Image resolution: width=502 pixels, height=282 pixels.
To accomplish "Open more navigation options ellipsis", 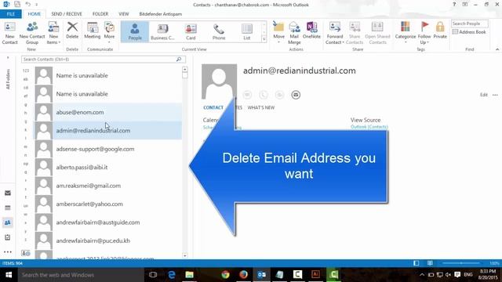I will pyautogui.click(x=8, y=252).
